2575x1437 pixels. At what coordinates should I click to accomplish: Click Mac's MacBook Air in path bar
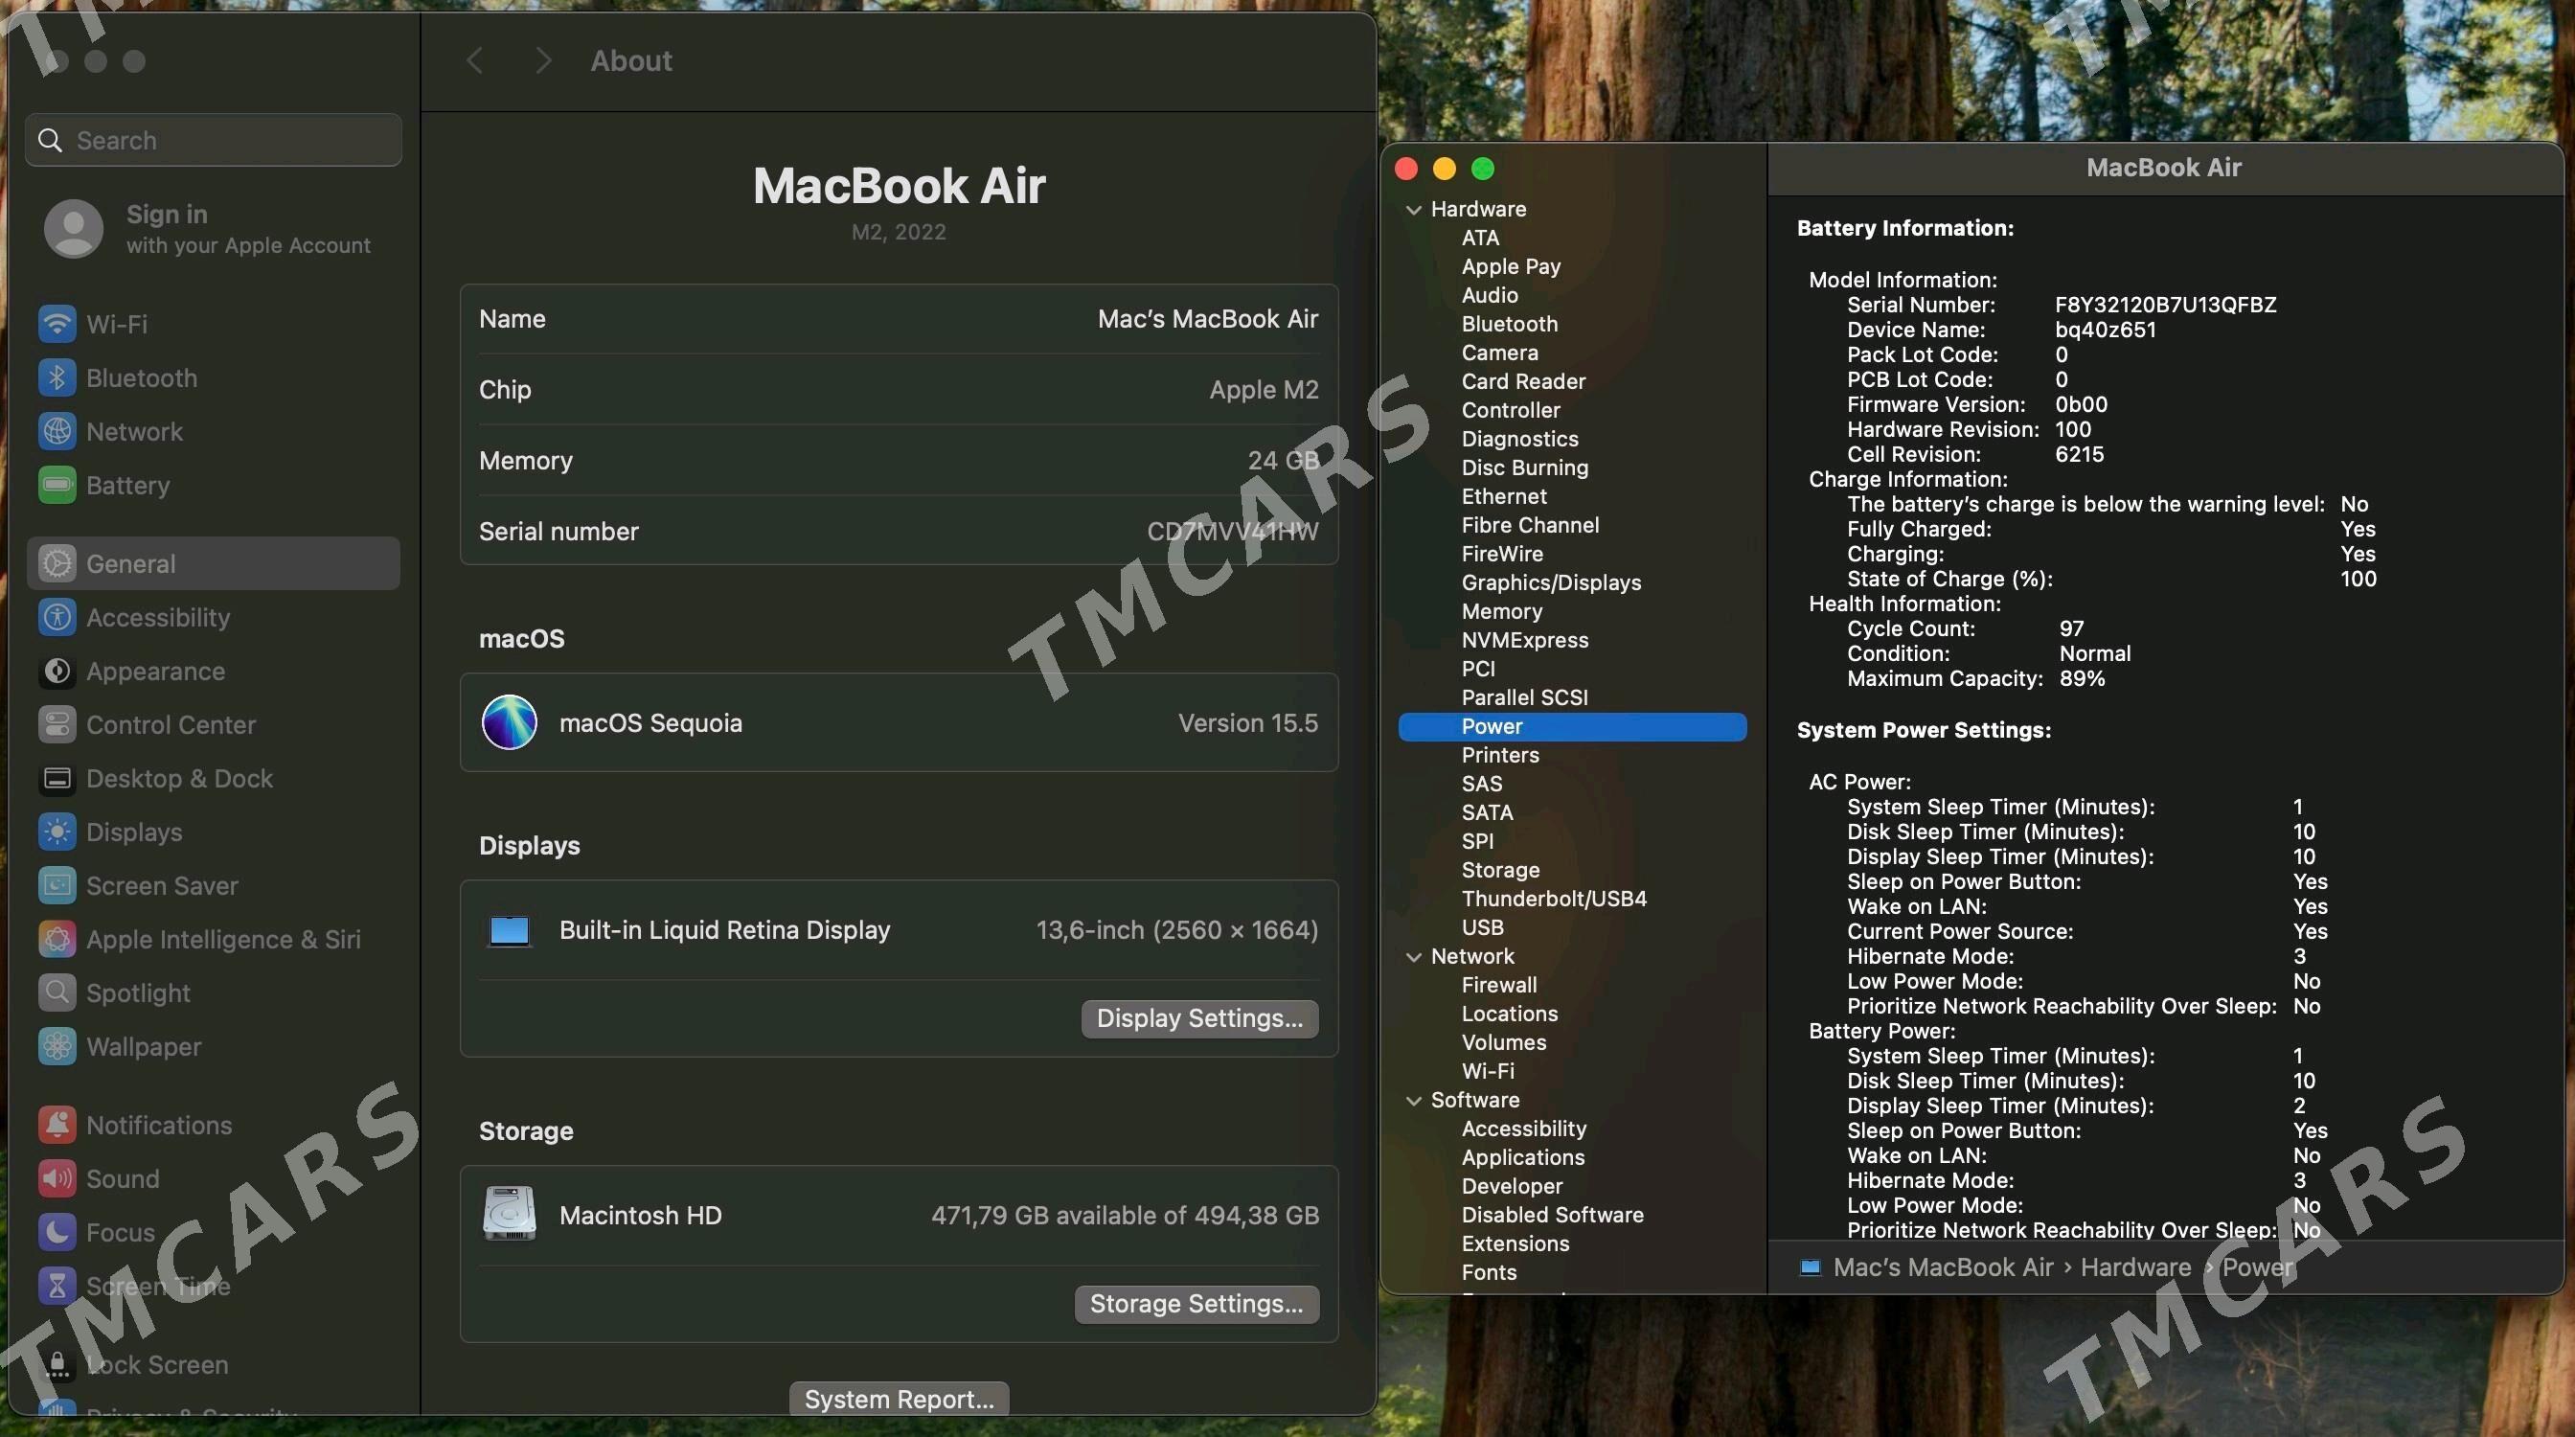(1944, 1267)
